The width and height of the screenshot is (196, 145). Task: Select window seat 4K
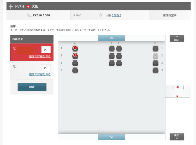[x=155, y=70]
